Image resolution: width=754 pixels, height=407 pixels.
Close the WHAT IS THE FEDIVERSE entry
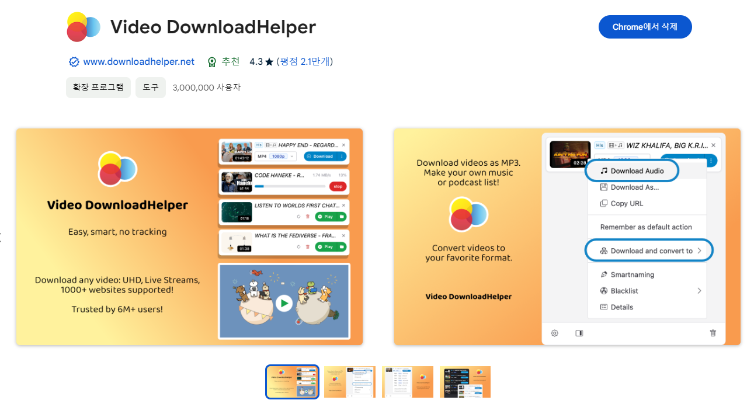pyautogui.click(x=343, y=236)
